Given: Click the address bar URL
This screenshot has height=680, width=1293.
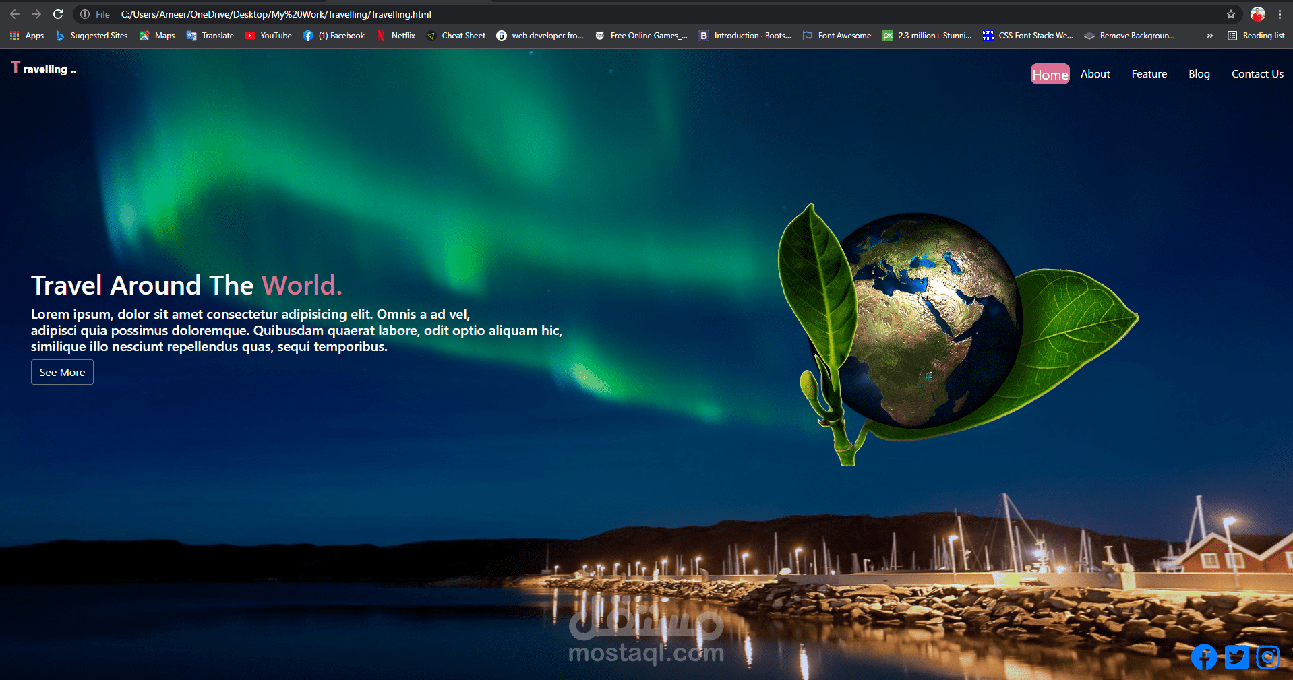Looking at the screenshot, I should (x=276, y=14).
